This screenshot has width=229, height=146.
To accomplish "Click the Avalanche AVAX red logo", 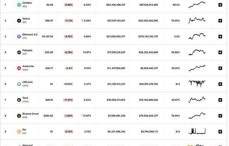I will 19,68.
